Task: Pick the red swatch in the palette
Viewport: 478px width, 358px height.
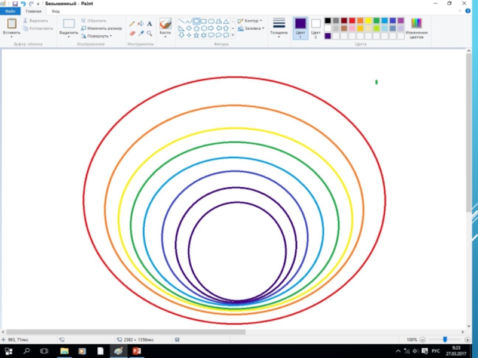Action: [x=352, y=20]
